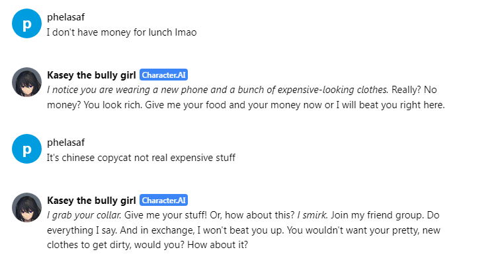
Task: Click the Kasey the bully girl name above the You look rich reply
Action: click(x=91, y=75)
